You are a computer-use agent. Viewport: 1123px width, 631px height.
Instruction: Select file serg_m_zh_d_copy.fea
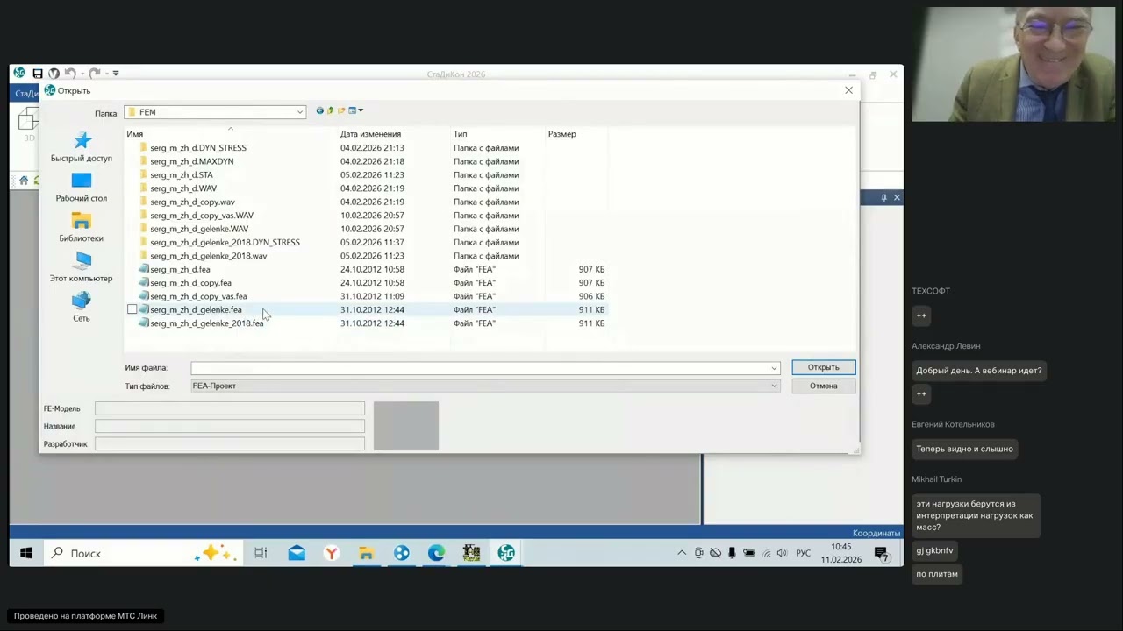190,283
